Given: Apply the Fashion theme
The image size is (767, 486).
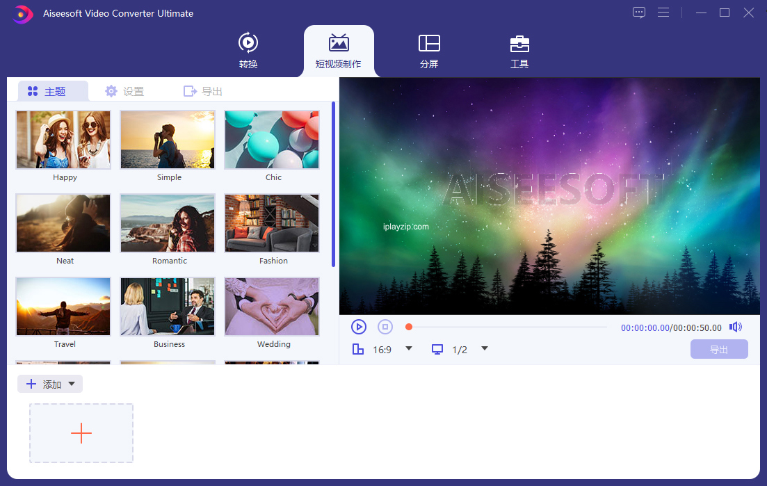Looking at the screenshot, I should coord(272,223).
